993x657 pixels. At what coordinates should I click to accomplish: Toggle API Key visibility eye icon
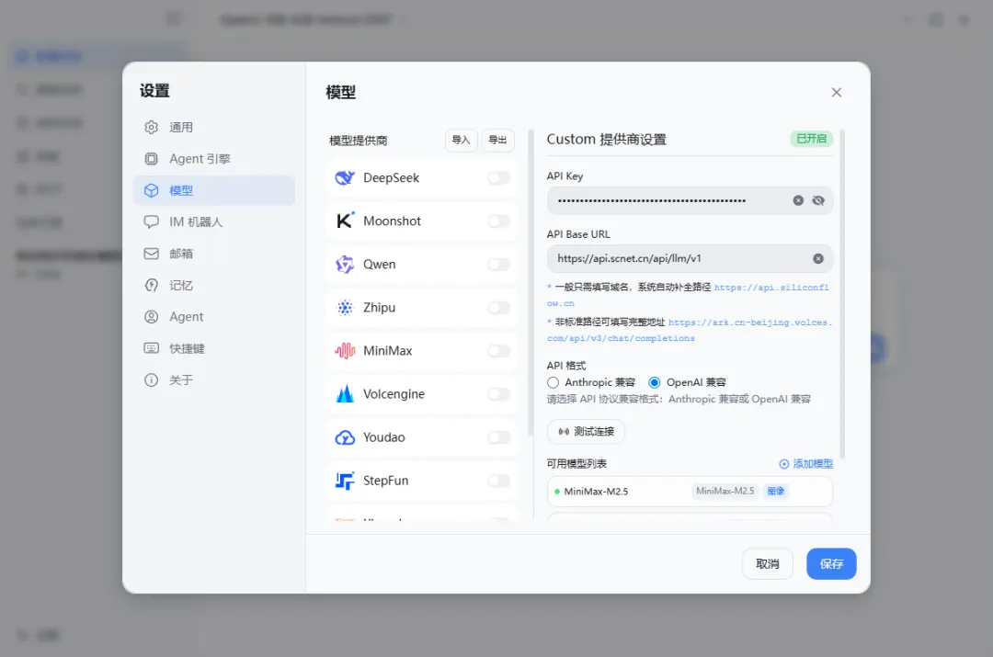click(819, 200)
